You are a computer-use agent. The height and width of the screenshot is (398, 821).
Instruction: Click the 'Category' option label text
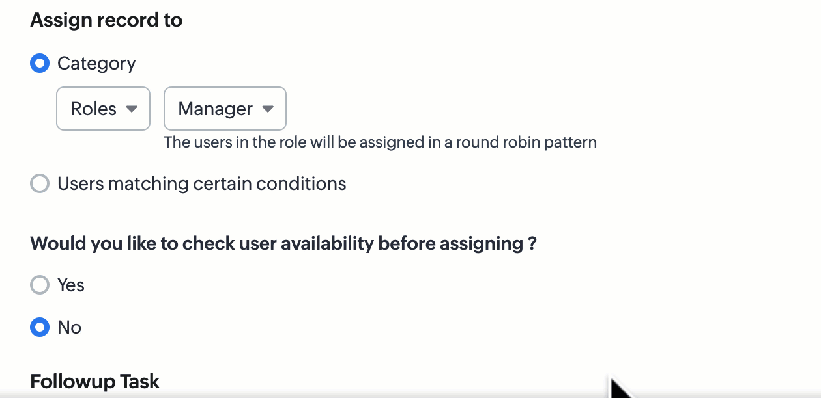[96, 64]
